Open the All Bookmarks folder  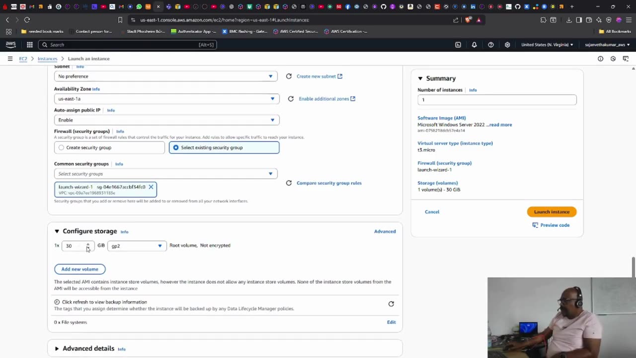tap(615, 31)
